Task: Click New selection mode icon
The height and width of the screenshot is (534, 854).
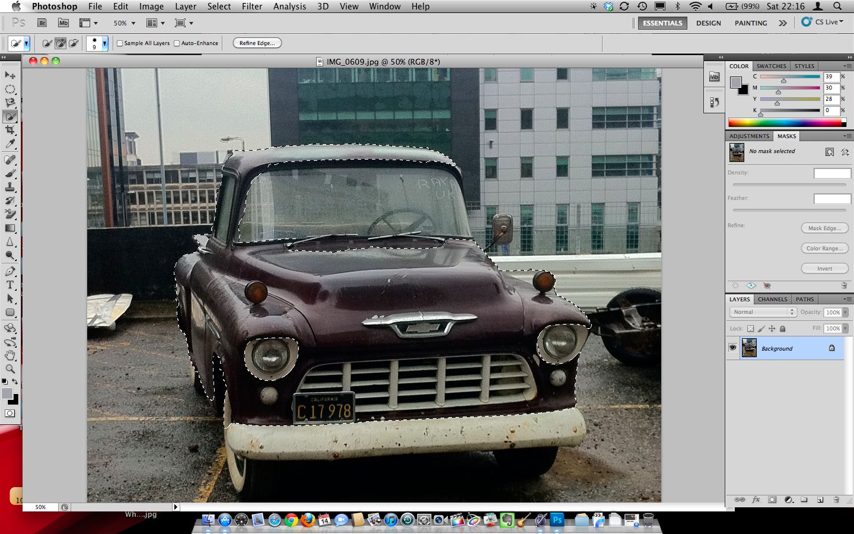Action: click(x=47, y=43)
